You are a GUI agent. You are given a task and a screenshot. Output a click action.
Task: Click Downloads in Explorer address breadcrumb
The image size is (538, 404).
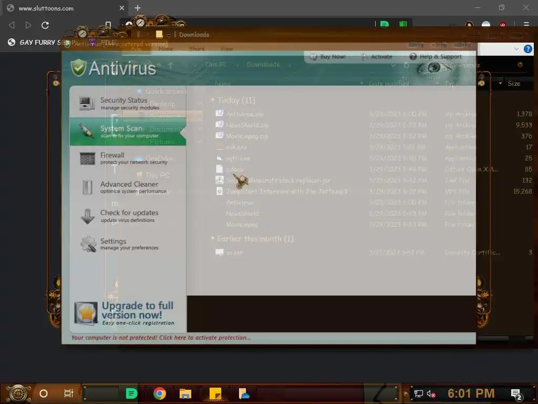pyautogui.click(x=263, y=65)
